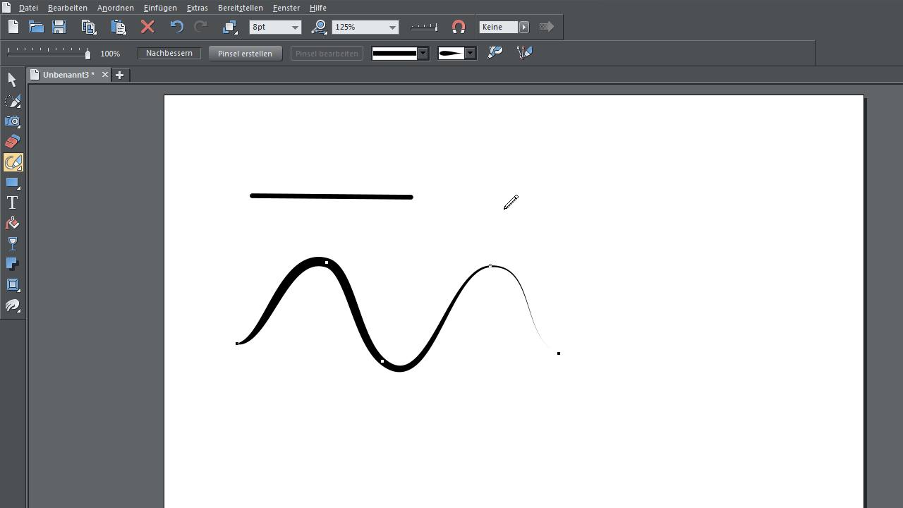
Task: Redo with the grayed curved arrow
Action: (200, 27)
